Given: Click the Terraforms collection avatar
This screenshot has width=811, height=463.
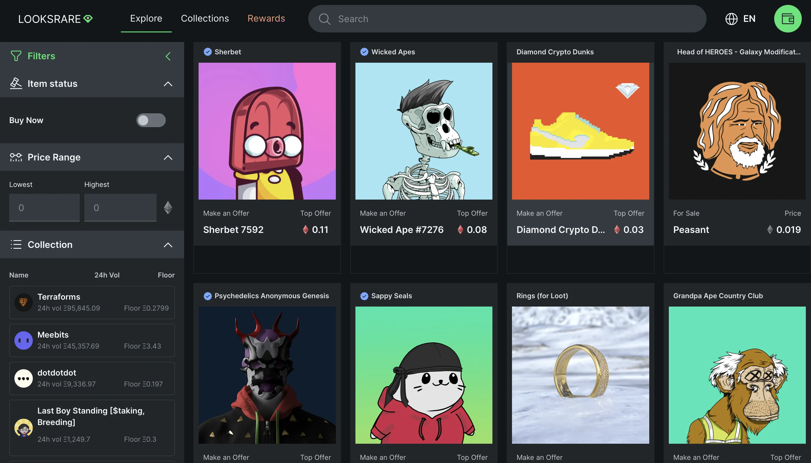Looking at the screenshot, I should pyautogui.click(x=24, y=303).
